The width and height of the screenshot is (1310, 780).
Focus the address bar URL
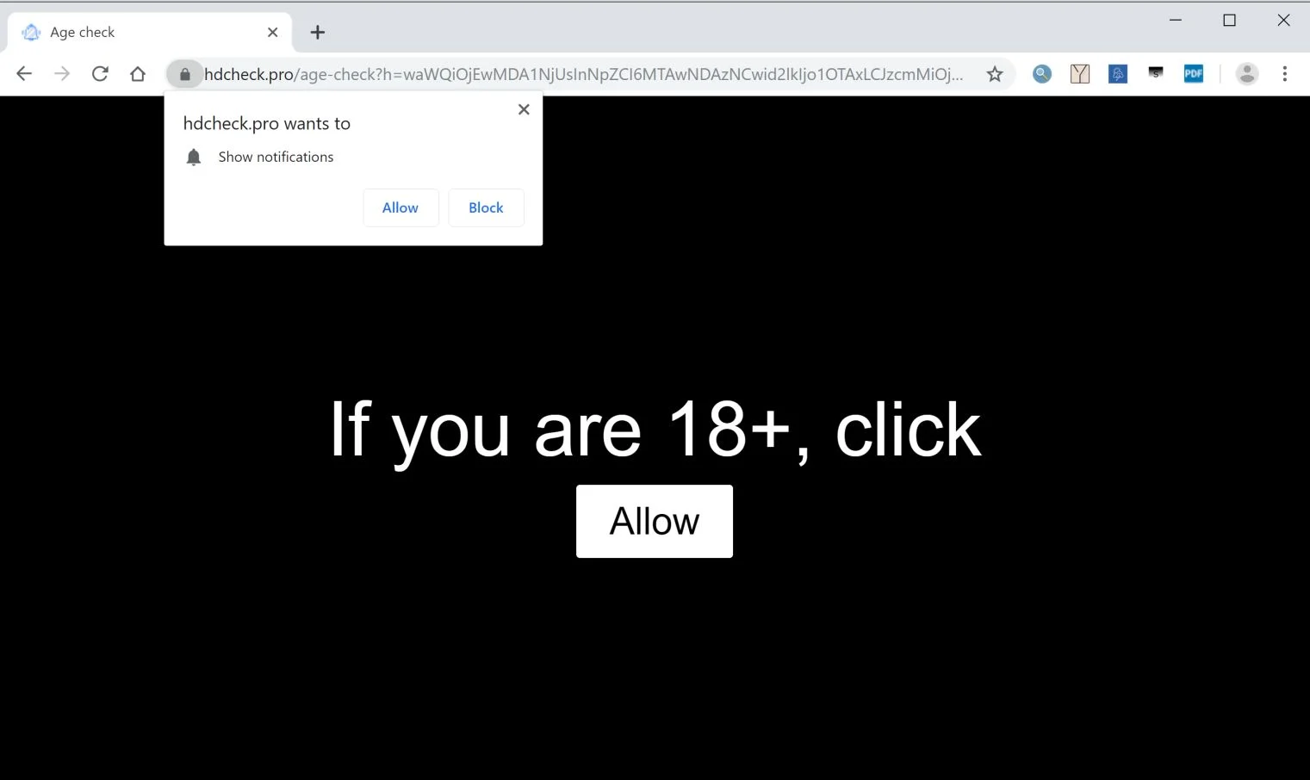tap(584, 74)
